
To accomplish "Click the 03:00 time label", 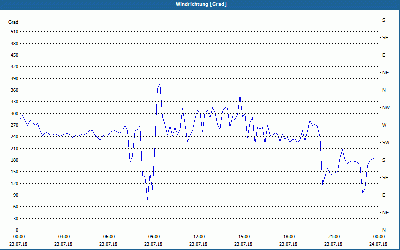I will click(x=65, y=237).
